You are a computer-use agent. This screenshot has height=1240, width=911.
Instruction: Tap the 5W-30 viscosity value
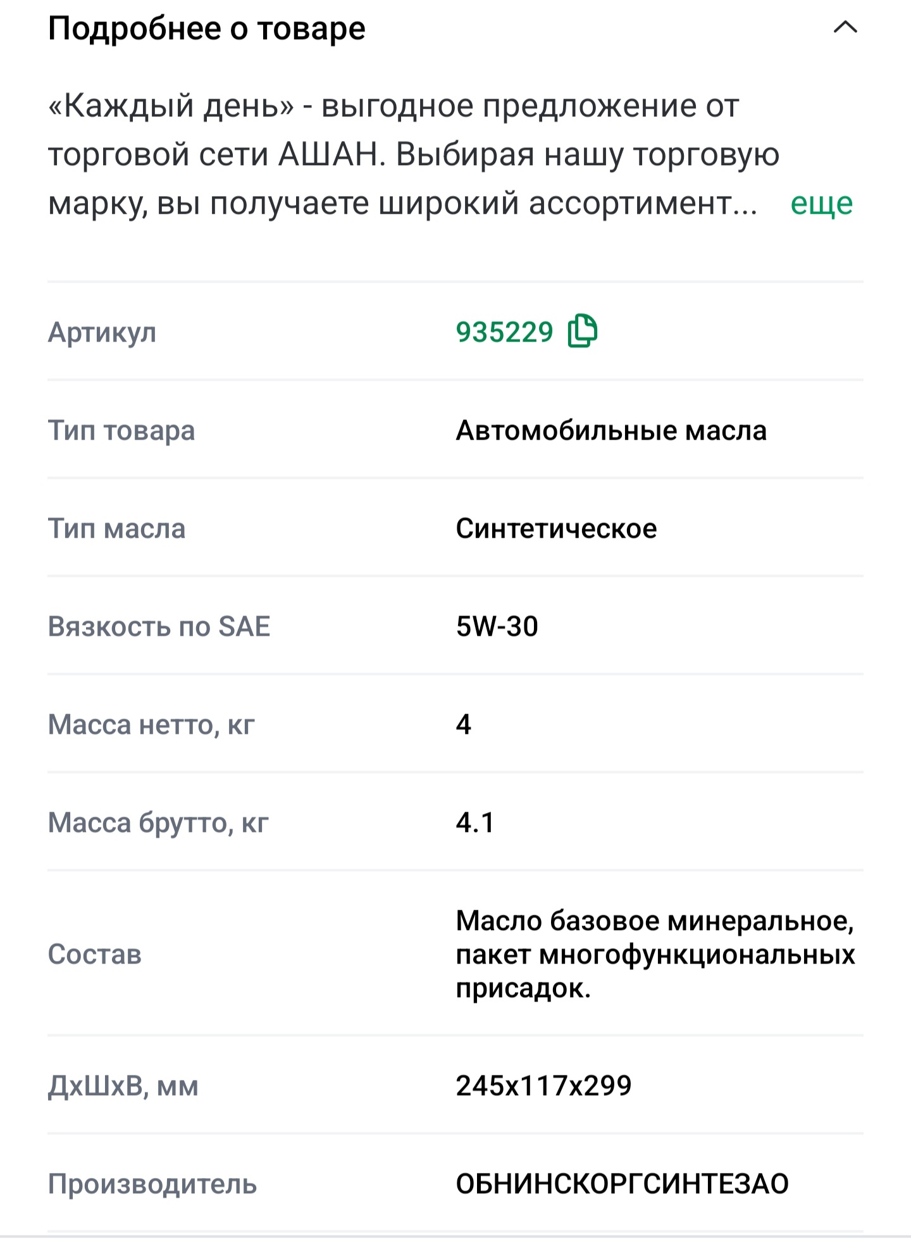[x=497, y=626]
